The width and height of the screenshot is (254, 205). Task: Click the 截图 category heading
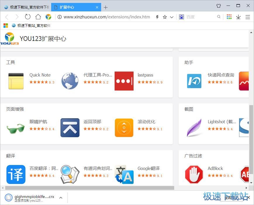pyautogui.click(x=189, y=109)
